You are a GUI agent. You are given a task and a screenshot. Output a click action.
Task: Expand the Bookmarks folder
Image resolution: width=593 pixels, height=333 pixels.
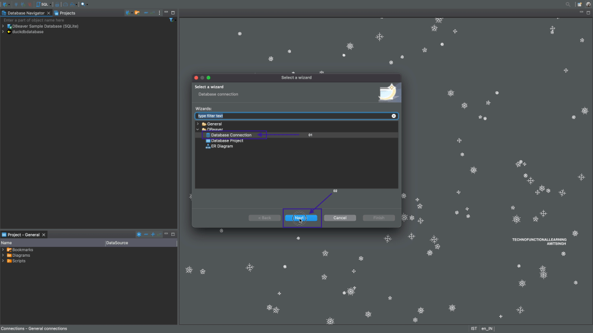click(x=3, y=250)
